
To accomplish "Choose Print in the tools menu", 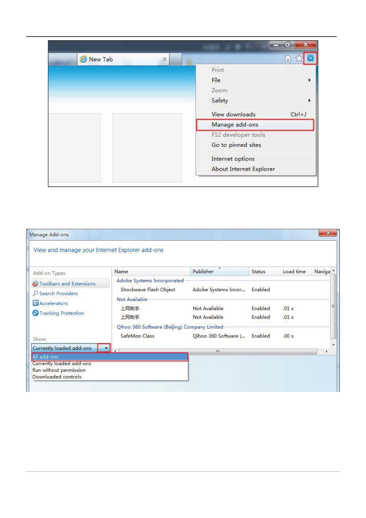I will coord(218,70).
